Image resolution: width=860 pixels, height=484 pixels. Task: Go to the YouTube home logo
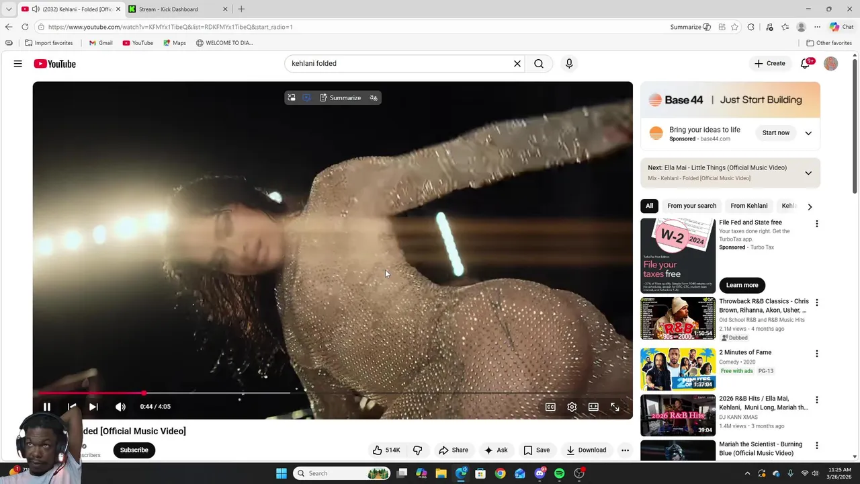tap(55, 64)
